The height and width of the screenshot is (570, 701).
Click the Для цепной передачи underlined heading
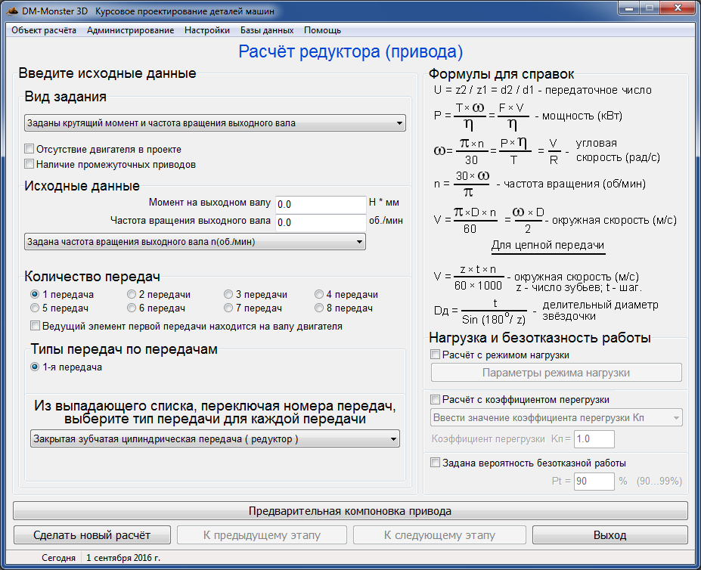coord(547,246)
